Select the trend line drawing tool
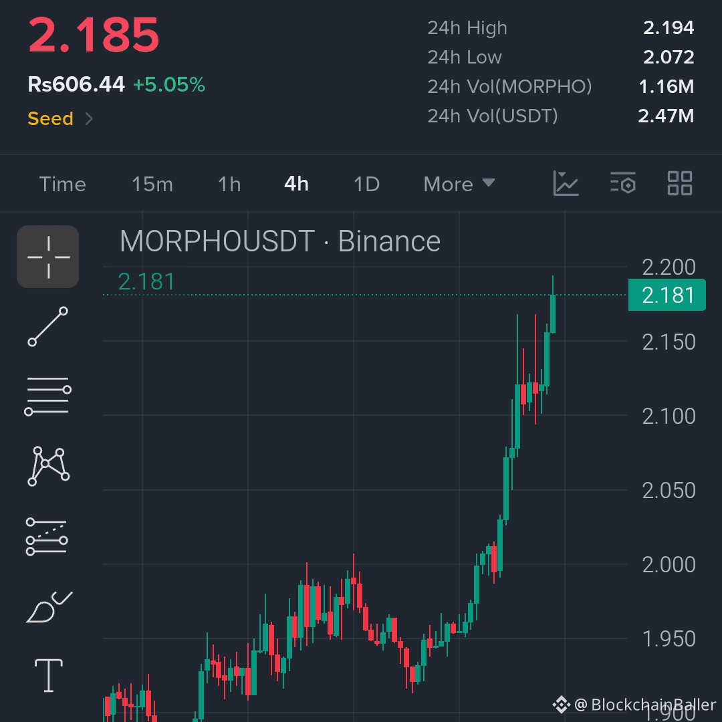 [x=48, y=326]
